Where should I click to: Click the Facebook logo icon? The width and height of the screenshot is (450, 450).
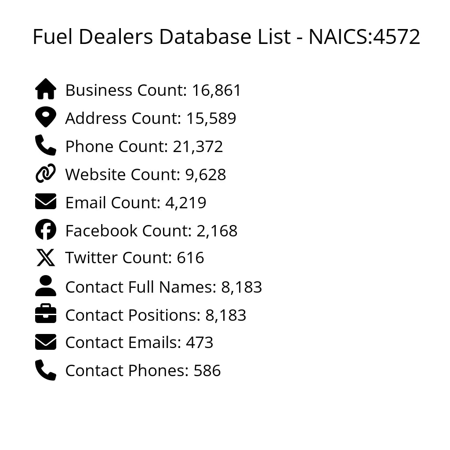(46, 230)
